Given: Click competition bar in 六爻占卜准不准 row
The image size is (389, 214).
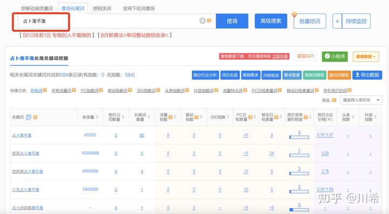Looking at the screenshot, I should click(x=299, y=191).
